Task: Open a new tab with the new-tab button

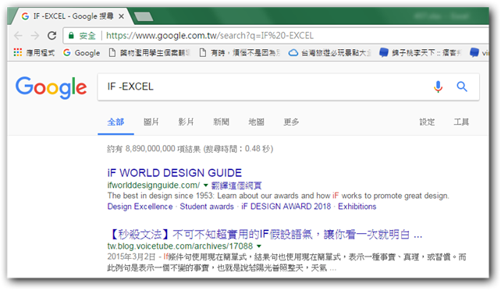Action: pos(144,16)
